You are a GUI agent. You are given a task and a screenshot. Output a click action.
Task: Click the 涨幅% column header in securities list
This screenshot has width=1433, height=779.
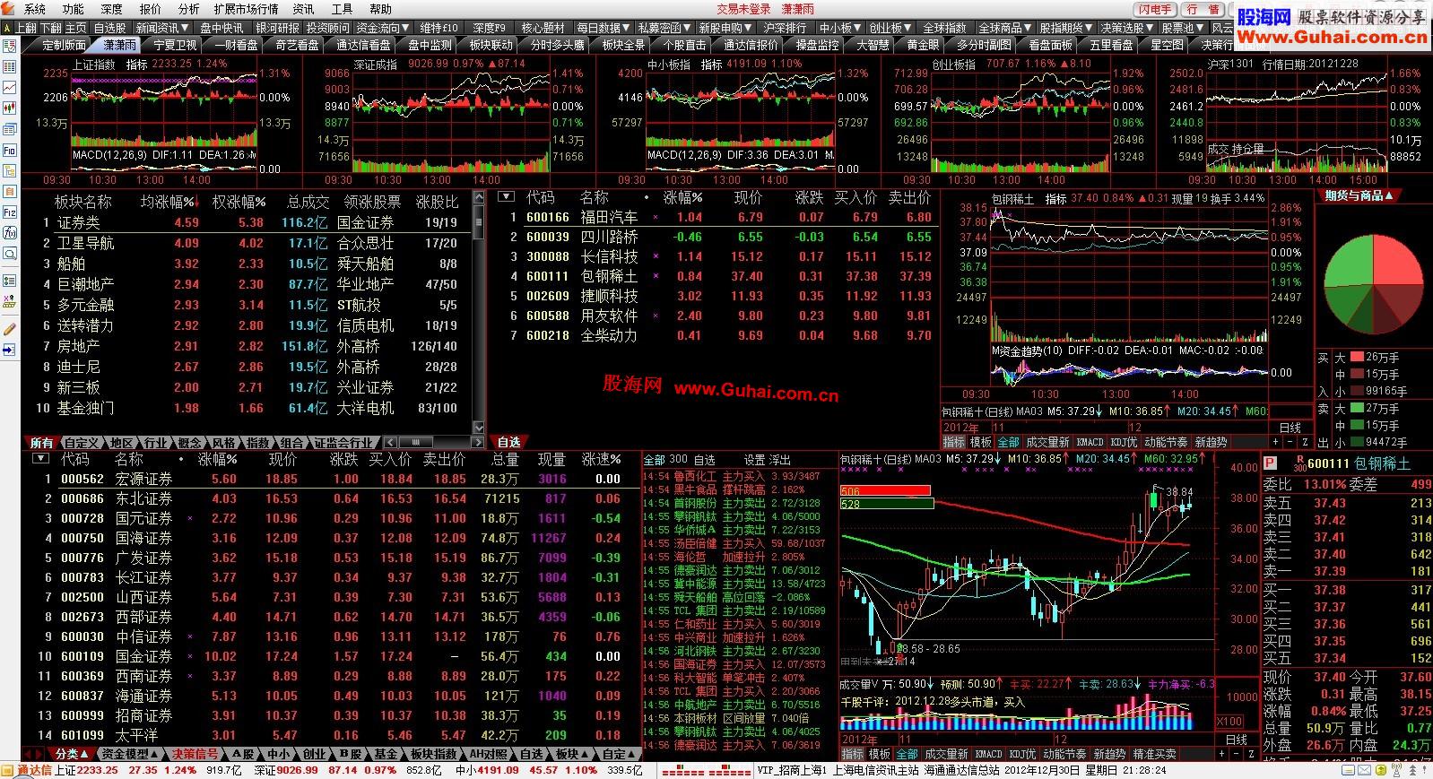(218, 459)
